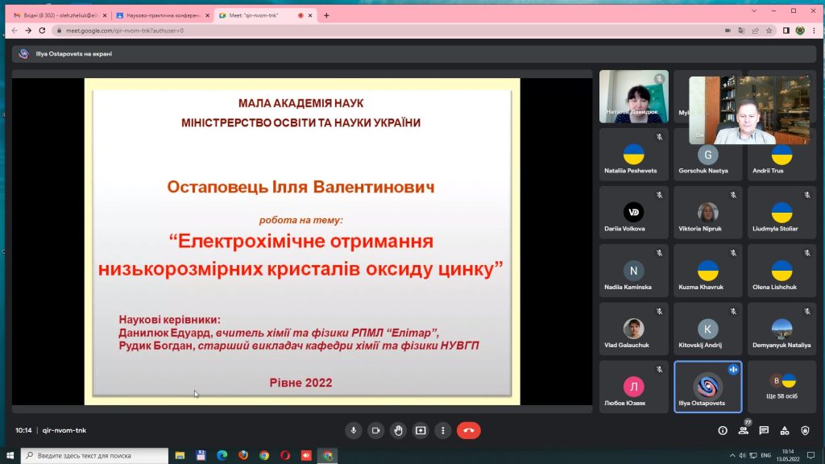Open the volume tray icon
Screen dimensions: 825x464
(742, 455)
